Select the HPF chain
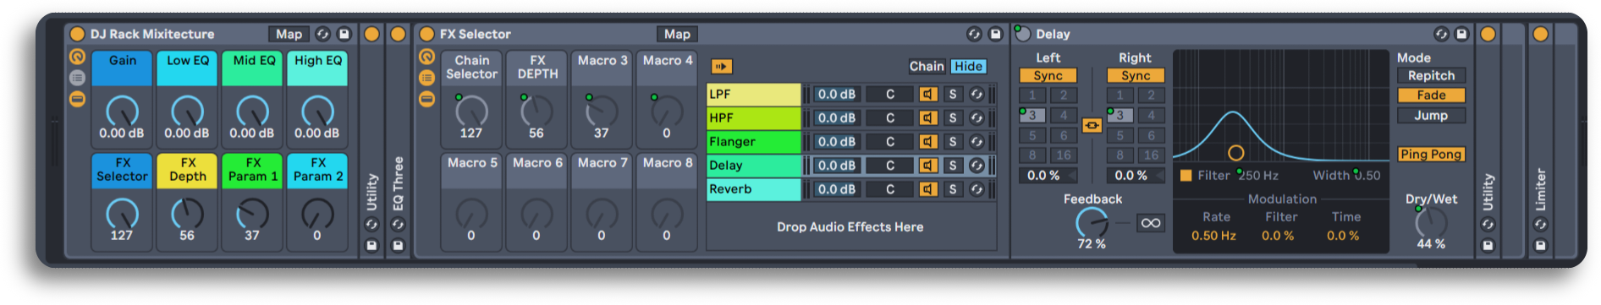This screenshot has width=1601, height=305. coord(753,117)
